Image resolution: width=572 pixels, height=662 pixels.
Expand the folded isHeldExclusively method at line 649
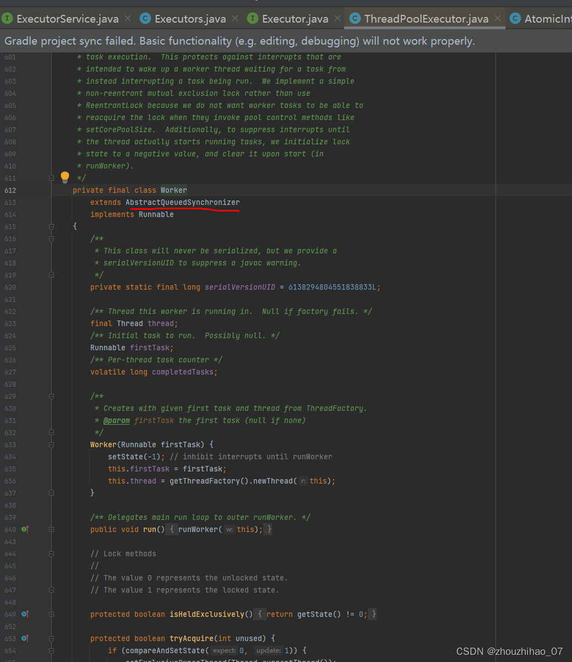(51, 614)
